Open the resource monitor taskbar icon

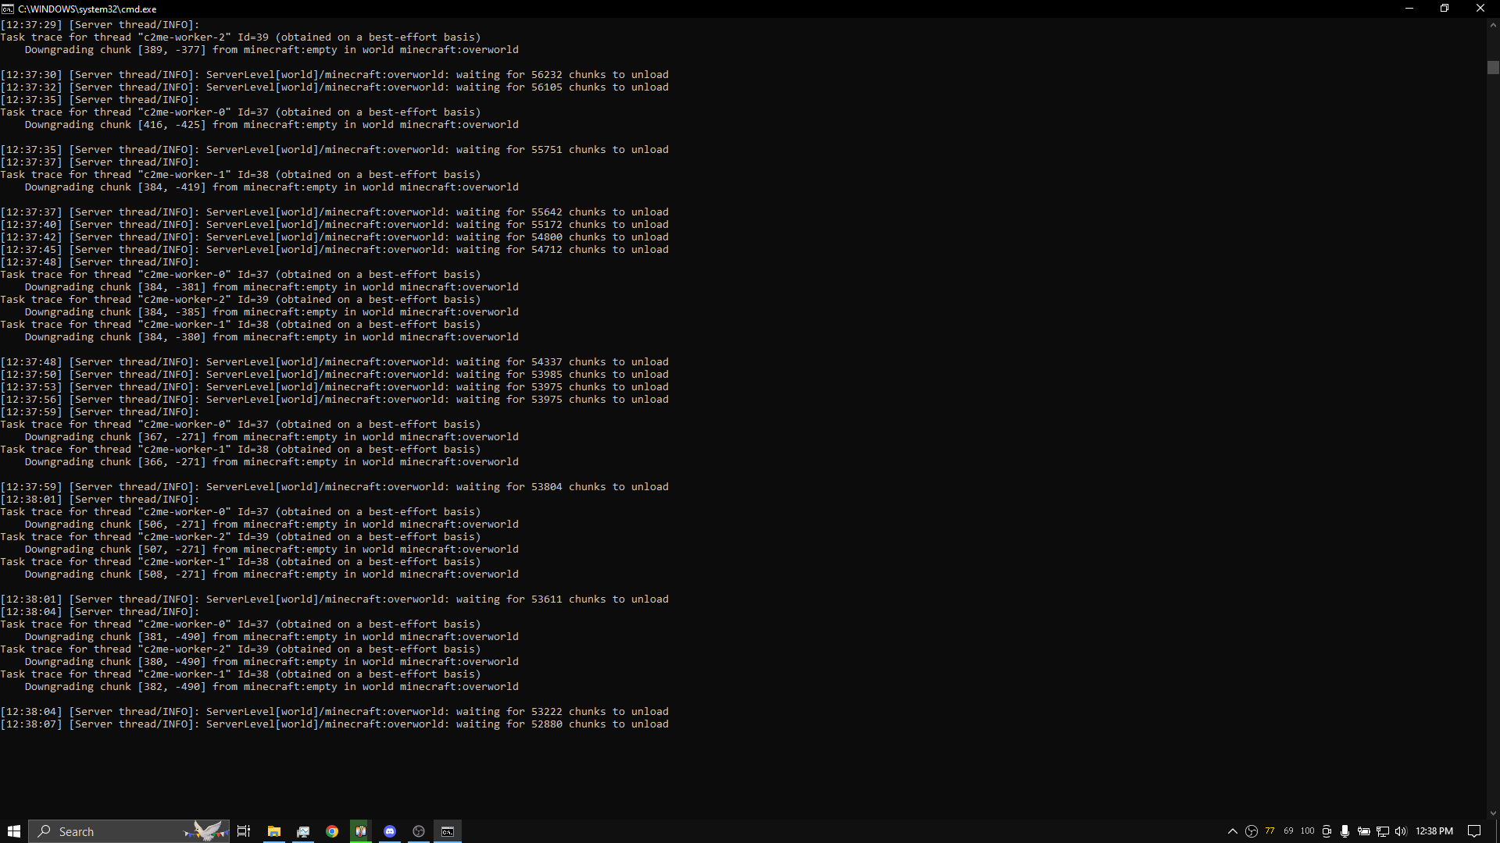[303, 831]
